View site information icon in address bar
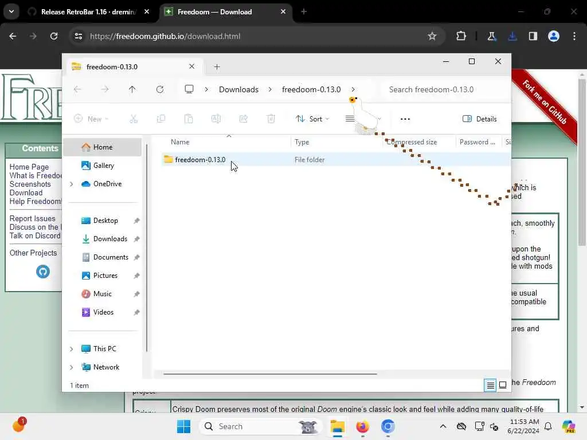The image size is (587, 440). click(78, 36)
